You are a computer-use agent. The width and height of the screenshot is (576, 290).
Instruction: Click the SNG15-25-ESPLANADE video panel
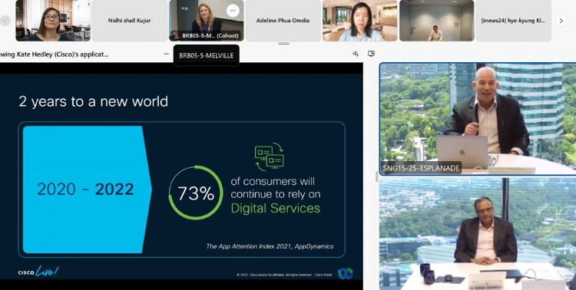click(x=478, y=119)
